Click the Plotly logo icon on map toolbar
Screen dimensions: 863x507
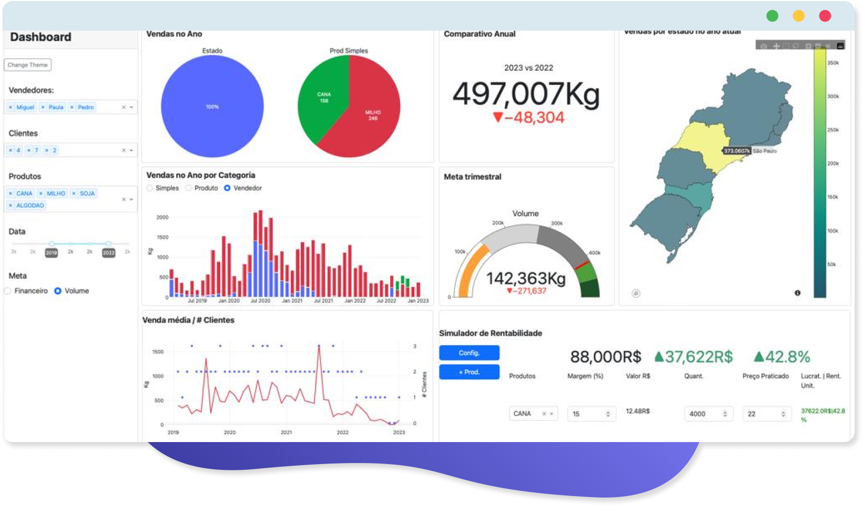tap(840, 46)
